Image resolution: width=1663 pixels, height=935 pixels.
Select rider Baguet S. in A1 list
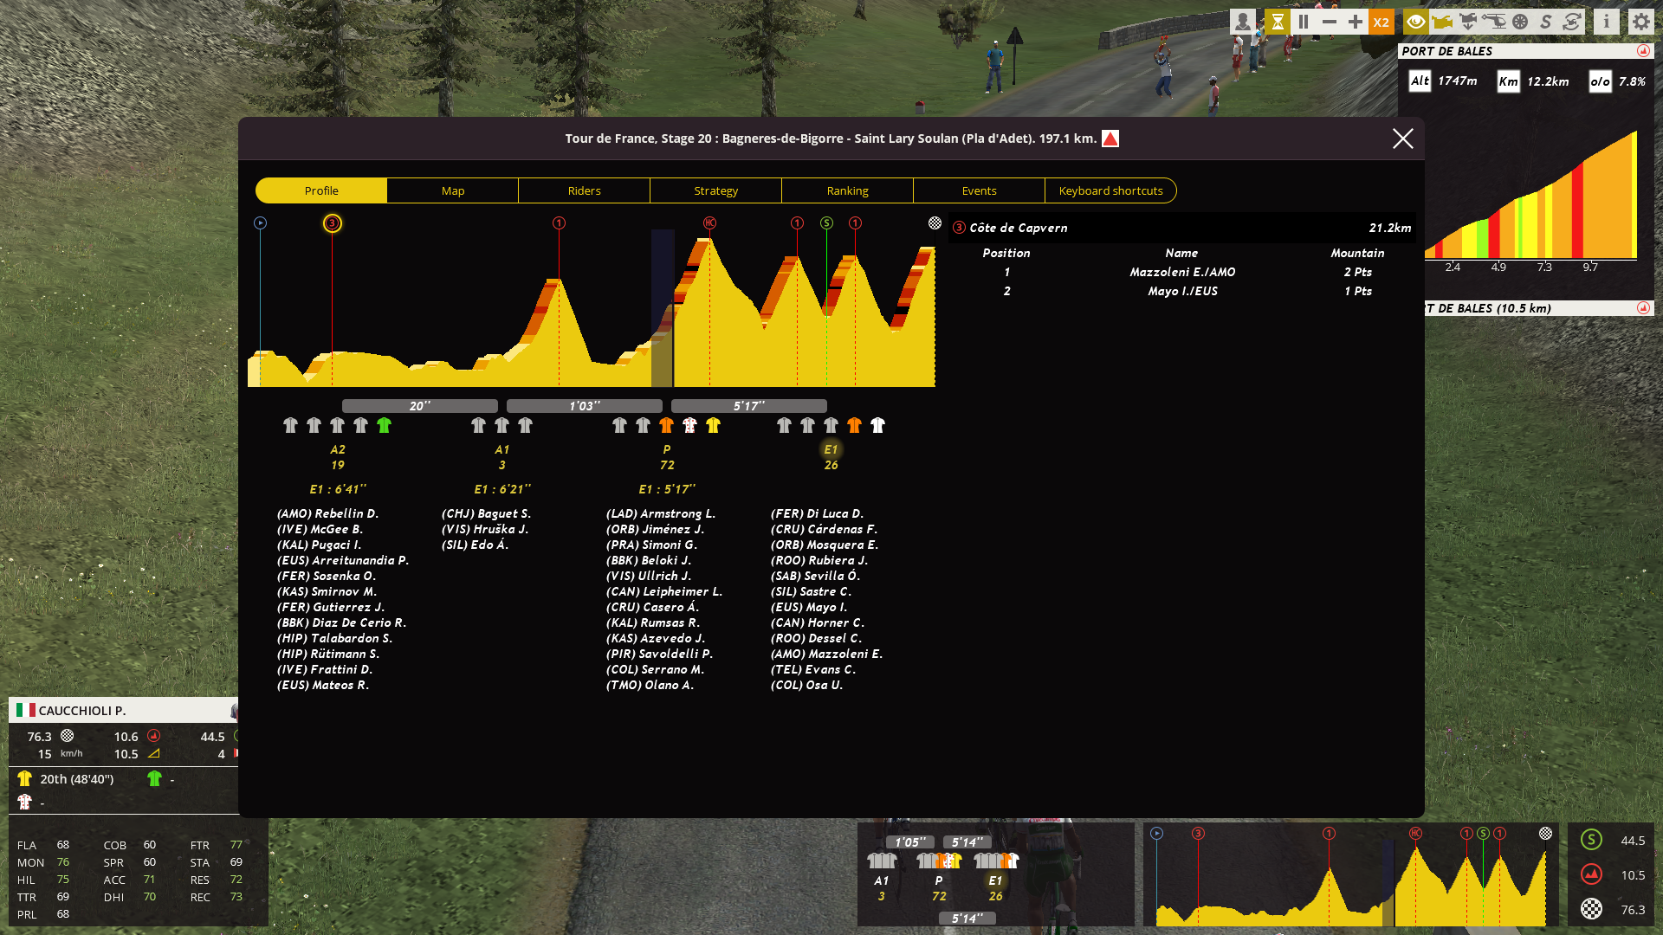click(x=486, y=513)
